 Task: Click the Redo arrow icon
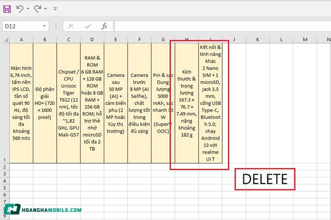pyautogui.click(x=38, y=9)
